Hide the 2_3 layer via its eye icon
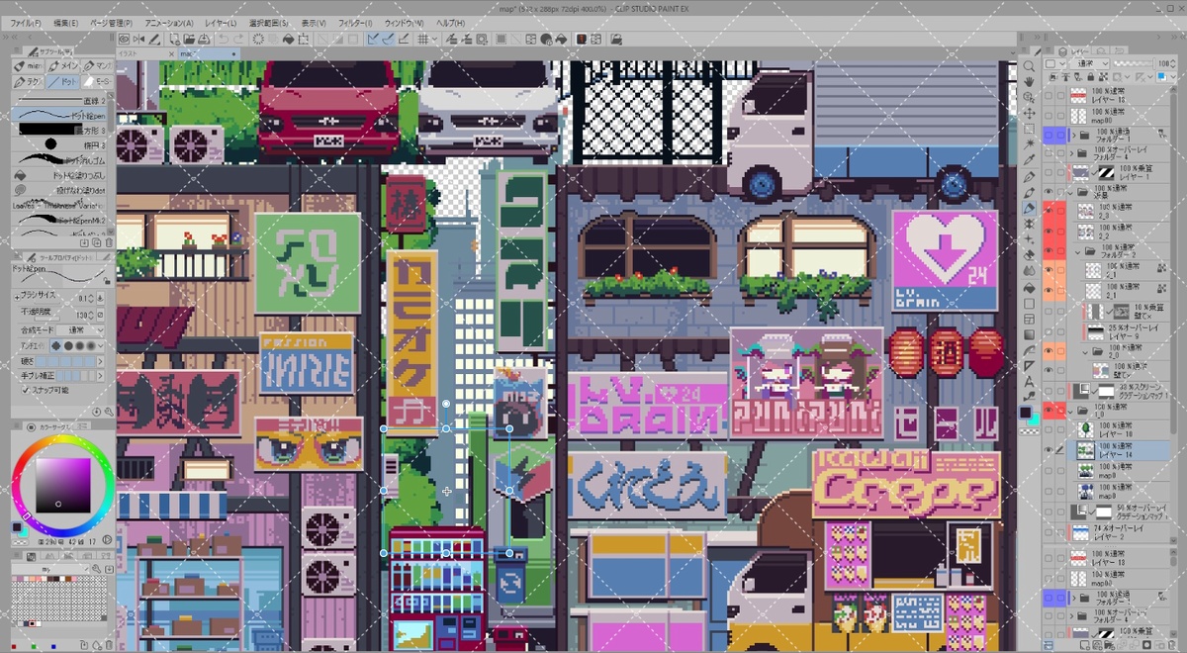Viewport: 1187px width, 653px height. 1049,211
